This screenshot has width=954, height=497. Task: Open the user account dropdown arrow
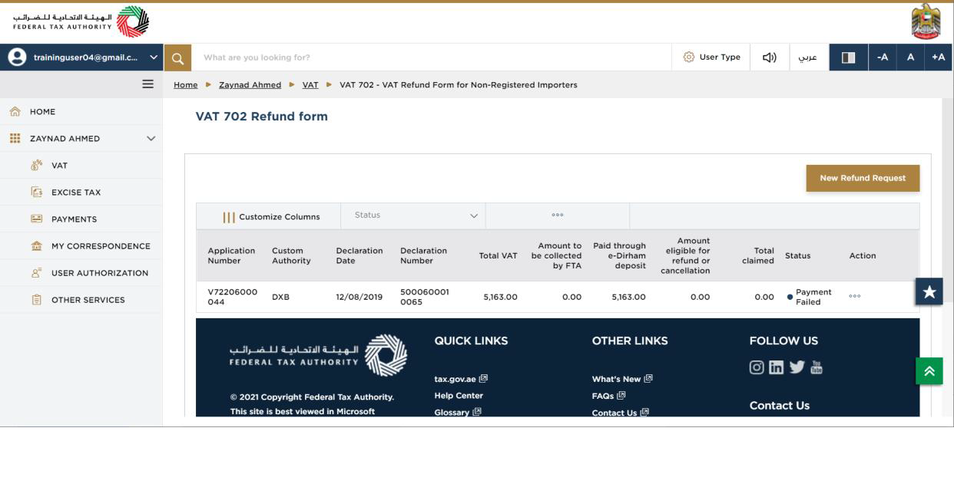tap(154, 58)
